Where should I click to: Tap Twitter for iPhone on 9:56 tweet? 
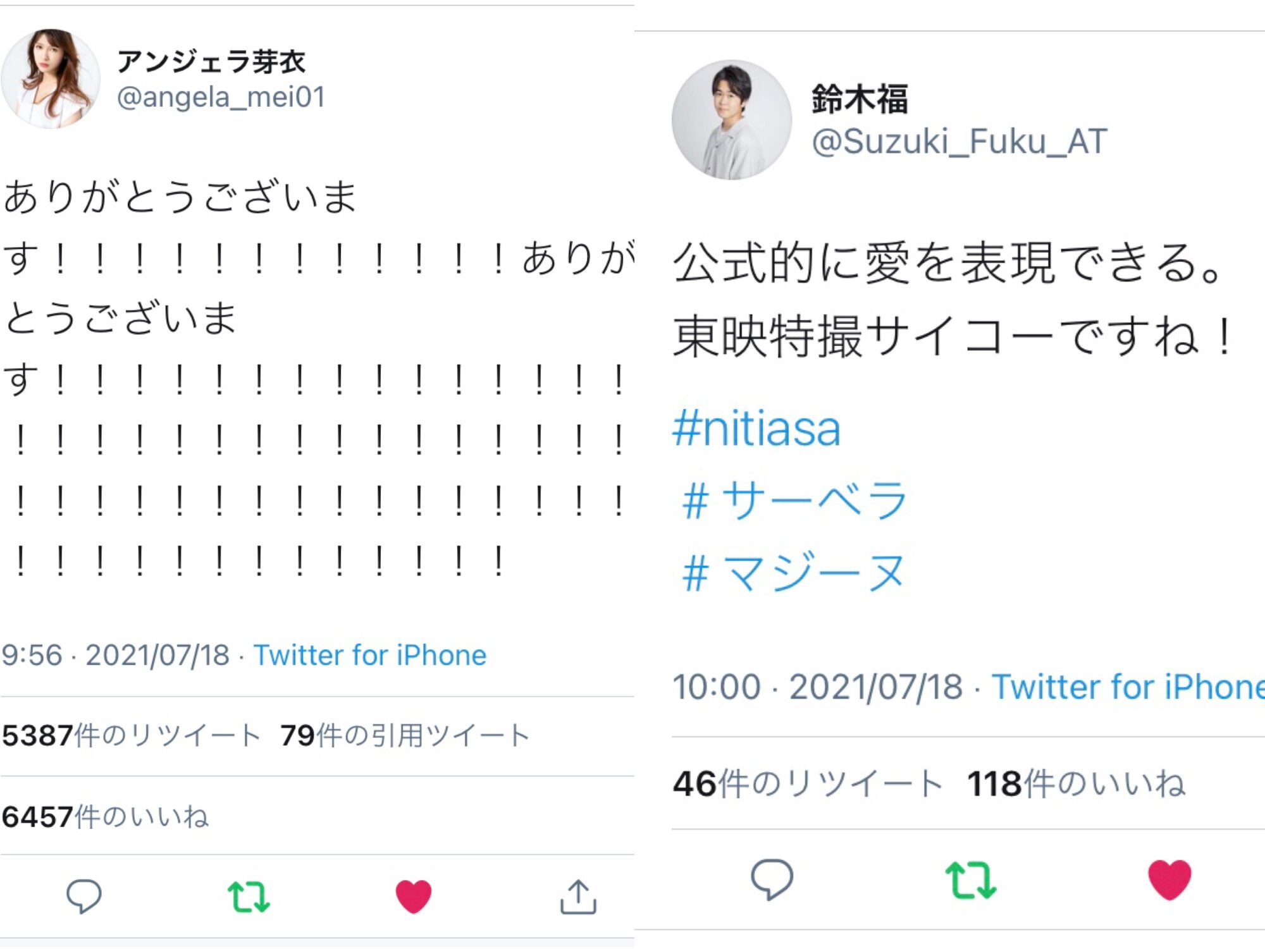click(370, 655)
